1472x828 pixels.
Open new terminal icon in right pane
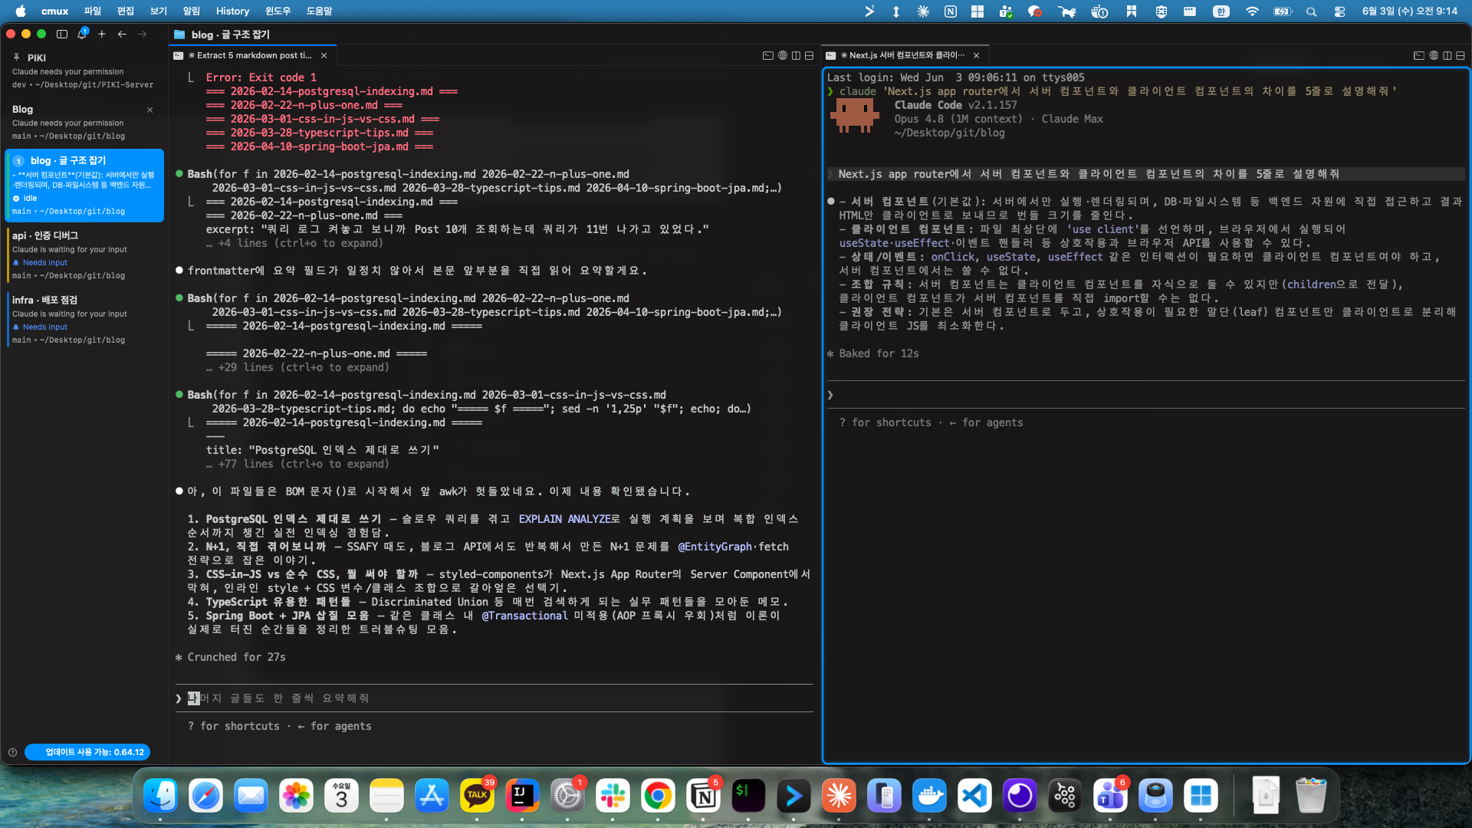point(1419,55)
